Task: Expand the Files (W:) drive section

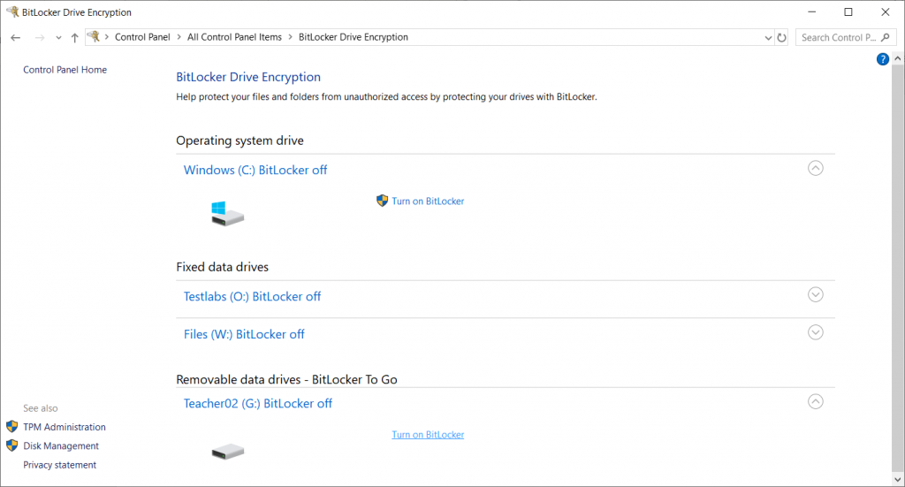Action: 815,332
